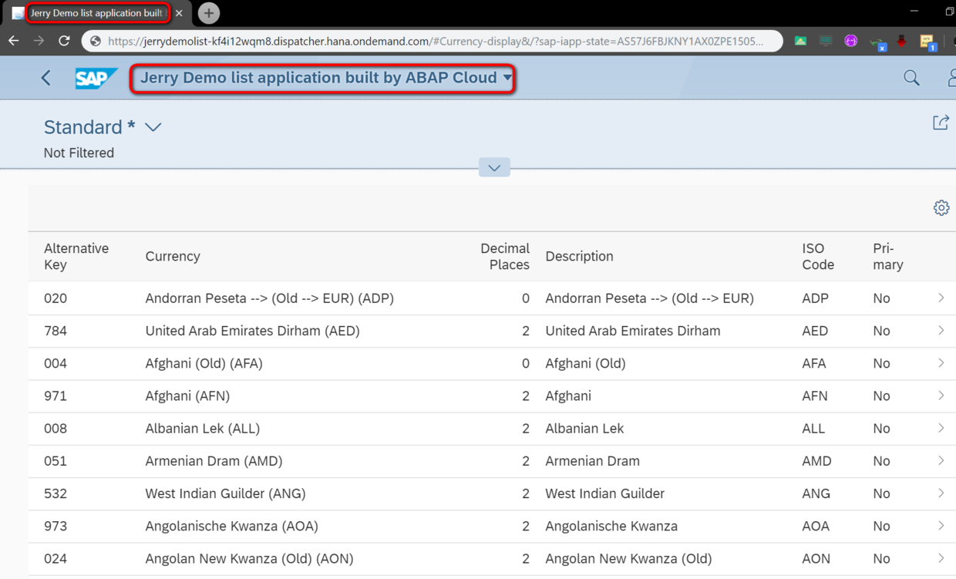Open Angolan New Kwanza (Old) row arrow
956x579 pixels.
pyautogui.click(x=941, y=558)
